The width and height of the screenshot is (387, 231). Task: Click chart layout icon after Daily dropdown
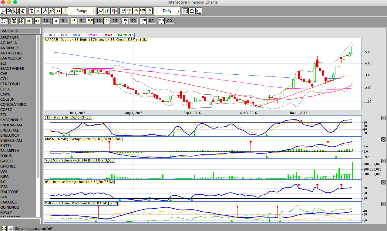[x=185, y=11]
